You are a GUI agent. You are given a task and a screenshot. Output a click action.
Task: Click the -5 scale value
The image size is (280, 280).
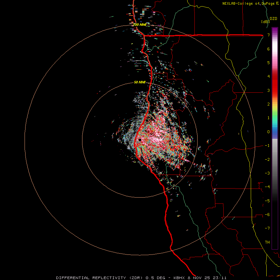267,201
